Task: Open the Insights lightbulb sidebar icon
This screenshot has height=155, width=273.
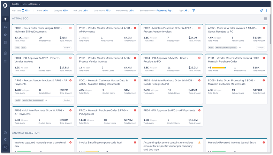Action: pyautogui.click(x=5, y=19)
